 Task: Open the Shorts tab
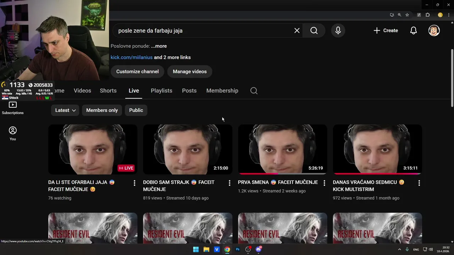(108, 91)
